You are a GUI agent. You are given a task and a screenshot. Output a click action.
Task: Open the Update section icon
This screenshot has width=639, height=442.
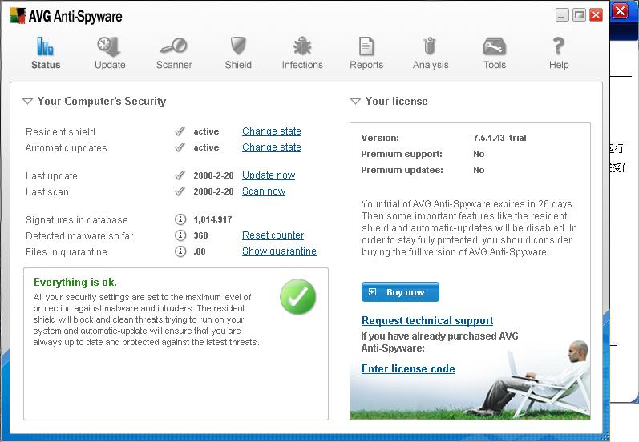tap(110, 47)
